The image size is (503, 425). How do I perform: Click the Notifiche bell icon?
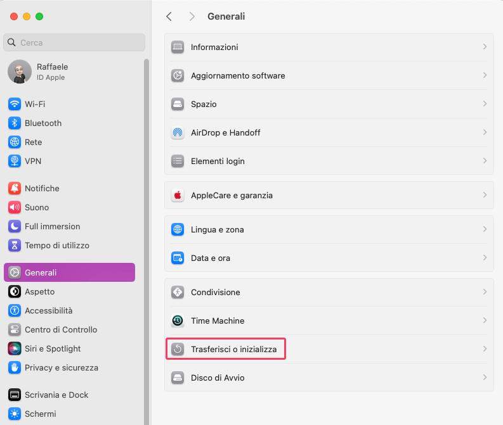coord(15,188)
